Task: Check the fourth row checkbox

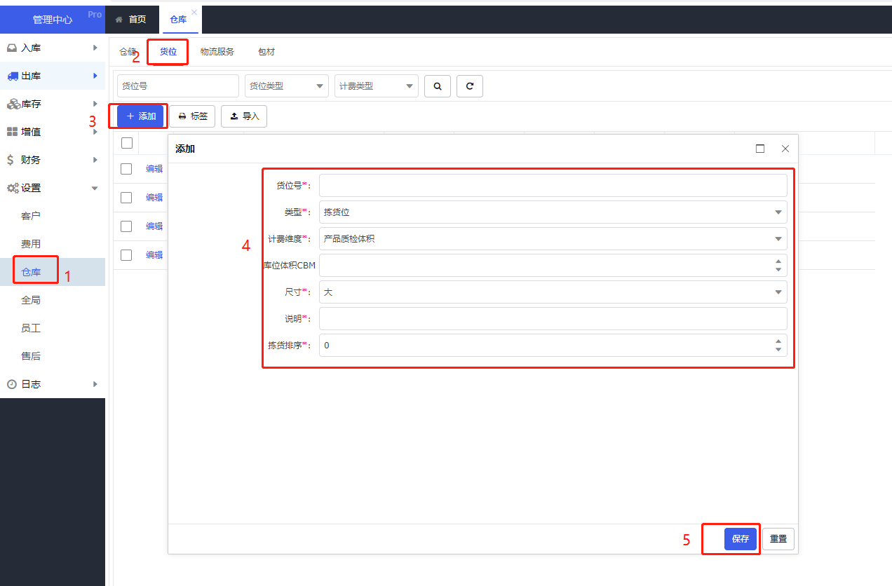Action: (x=126, y=255)
